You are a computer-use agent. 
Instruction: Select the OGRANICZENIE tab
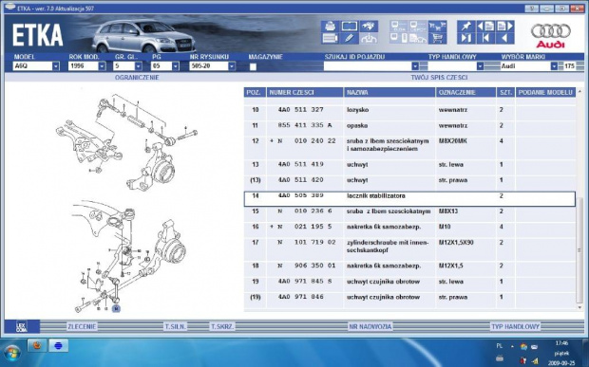[137, 78]
